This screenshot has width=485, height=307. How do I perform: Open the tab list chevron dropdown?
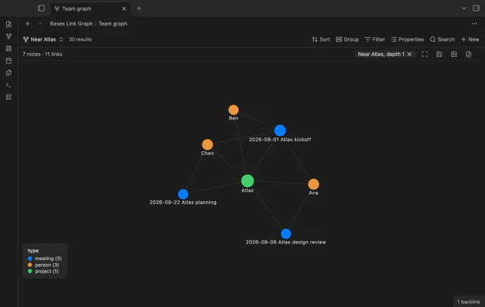pos(464,8)
